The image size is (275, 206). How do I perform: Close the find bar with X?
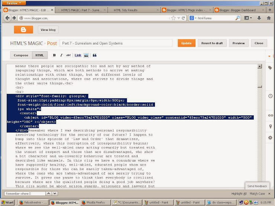coord(269,193)
